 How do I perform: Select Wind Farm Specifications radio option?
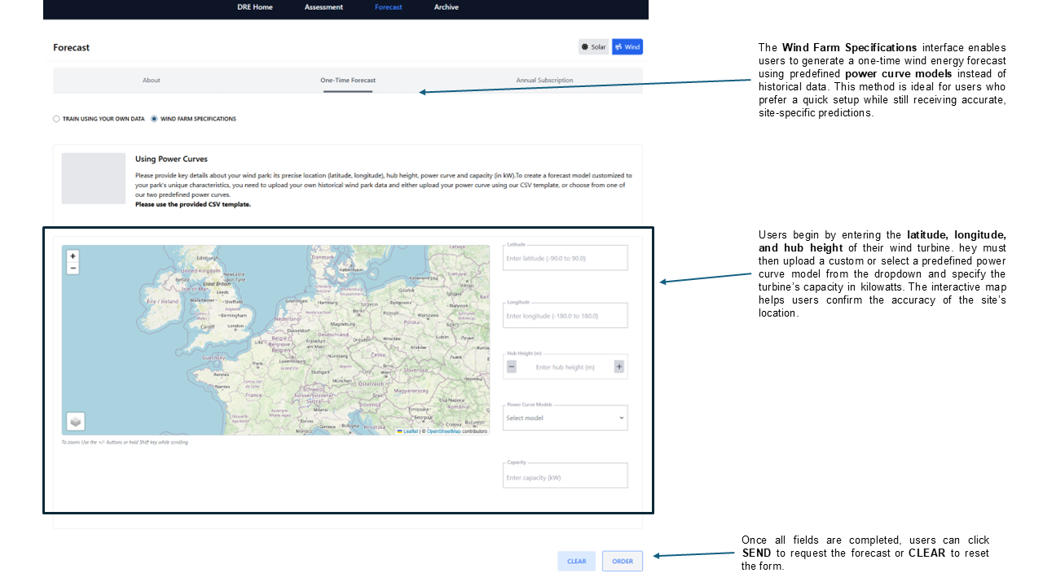click(154, 119)
